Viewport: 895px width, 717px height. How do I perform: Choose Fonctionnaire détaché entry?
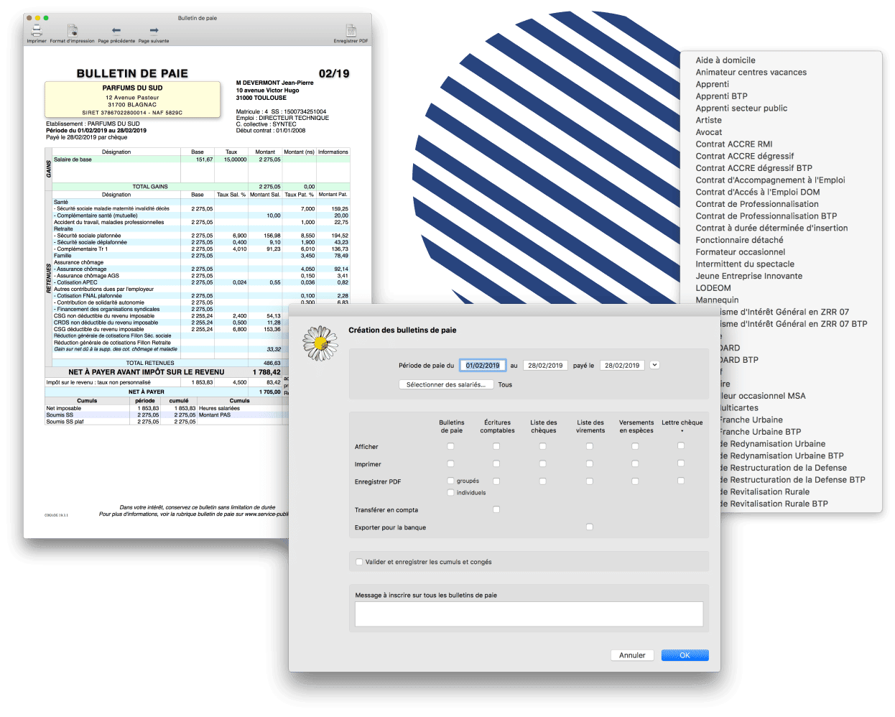(x=739, y=240)
